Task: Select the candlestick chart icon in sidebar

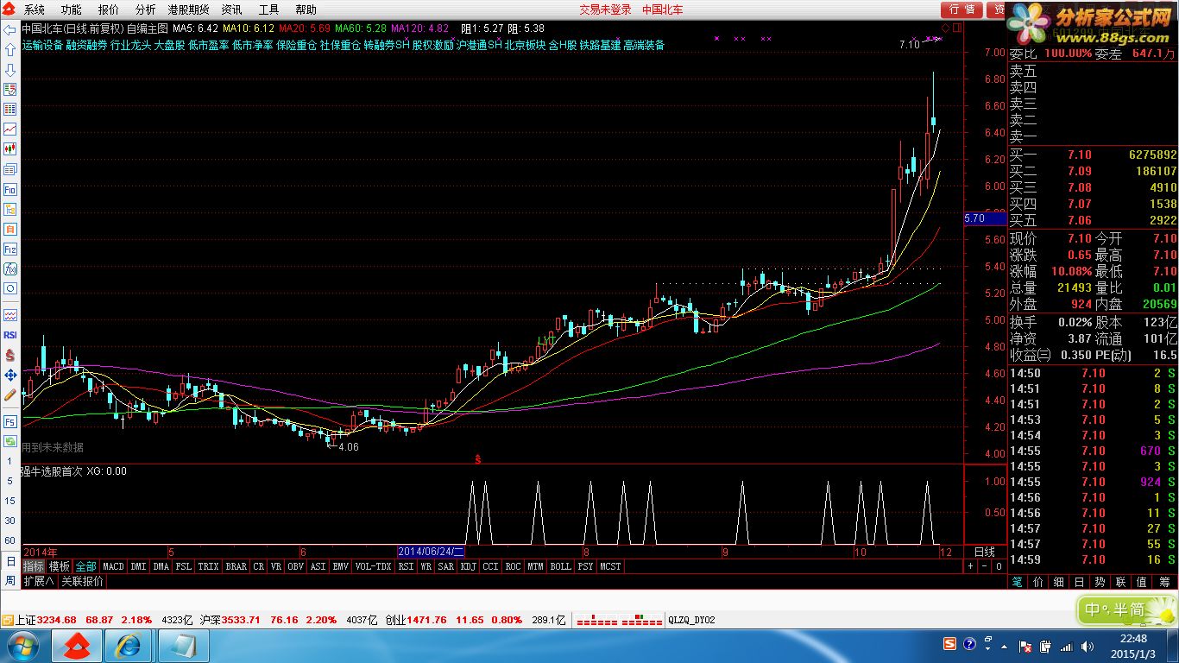Action: click(x=10, y=148)
